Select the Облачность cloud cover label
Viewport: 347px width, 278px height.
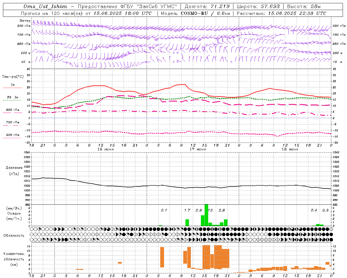(x=14, y=236)
